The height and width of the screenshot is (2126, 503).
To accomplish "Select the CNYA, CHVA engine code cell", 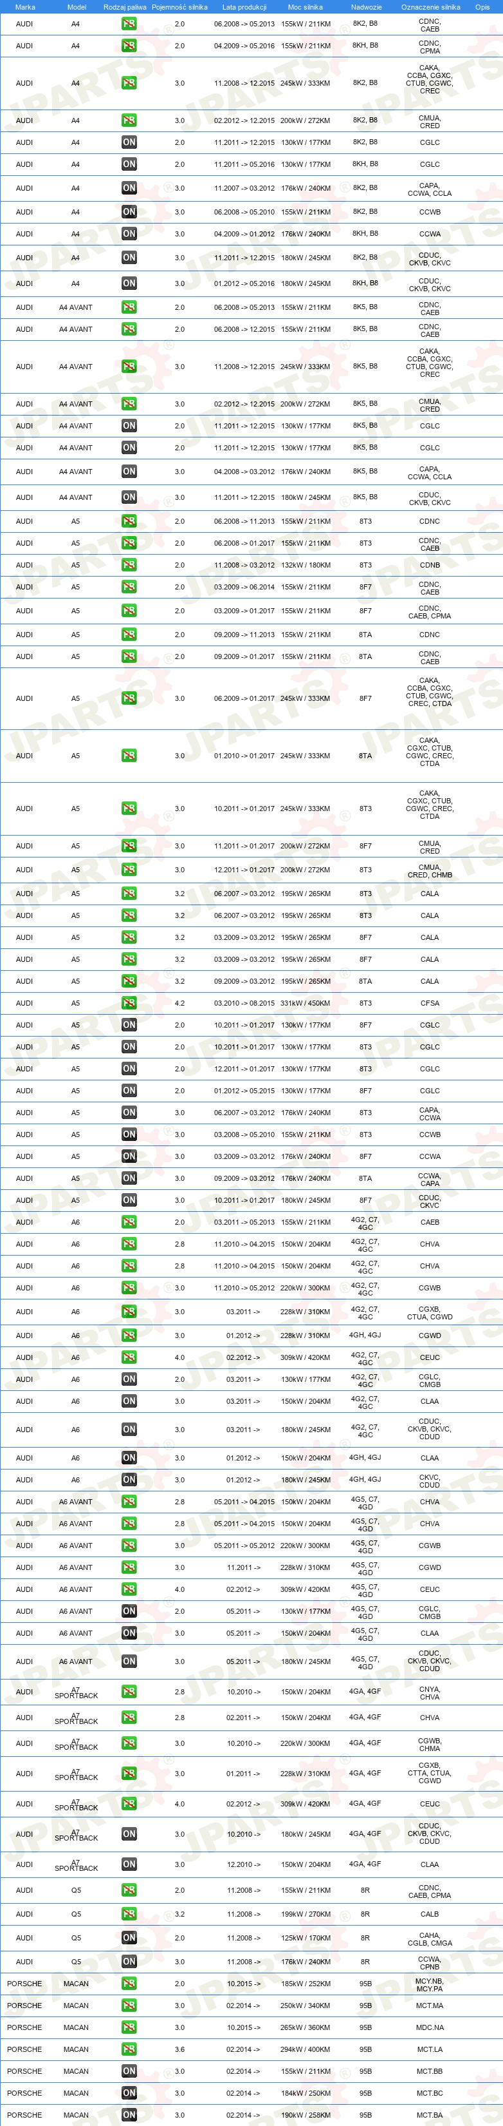I will (430, 1692).
